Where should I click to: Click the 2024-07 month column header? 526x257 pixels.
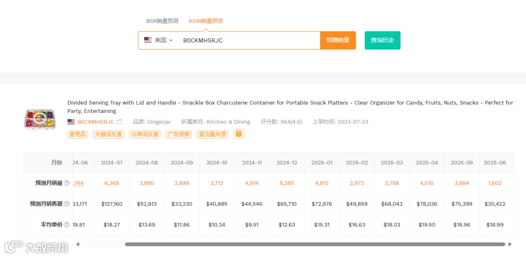pyautogui.click(x=112, y=163)
